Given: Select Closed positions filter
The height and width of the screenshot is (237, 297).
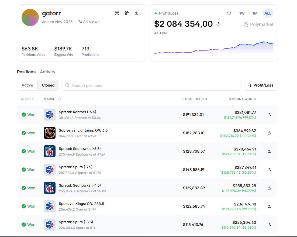Looking at the screenshot, I should [x=48, y=85].
